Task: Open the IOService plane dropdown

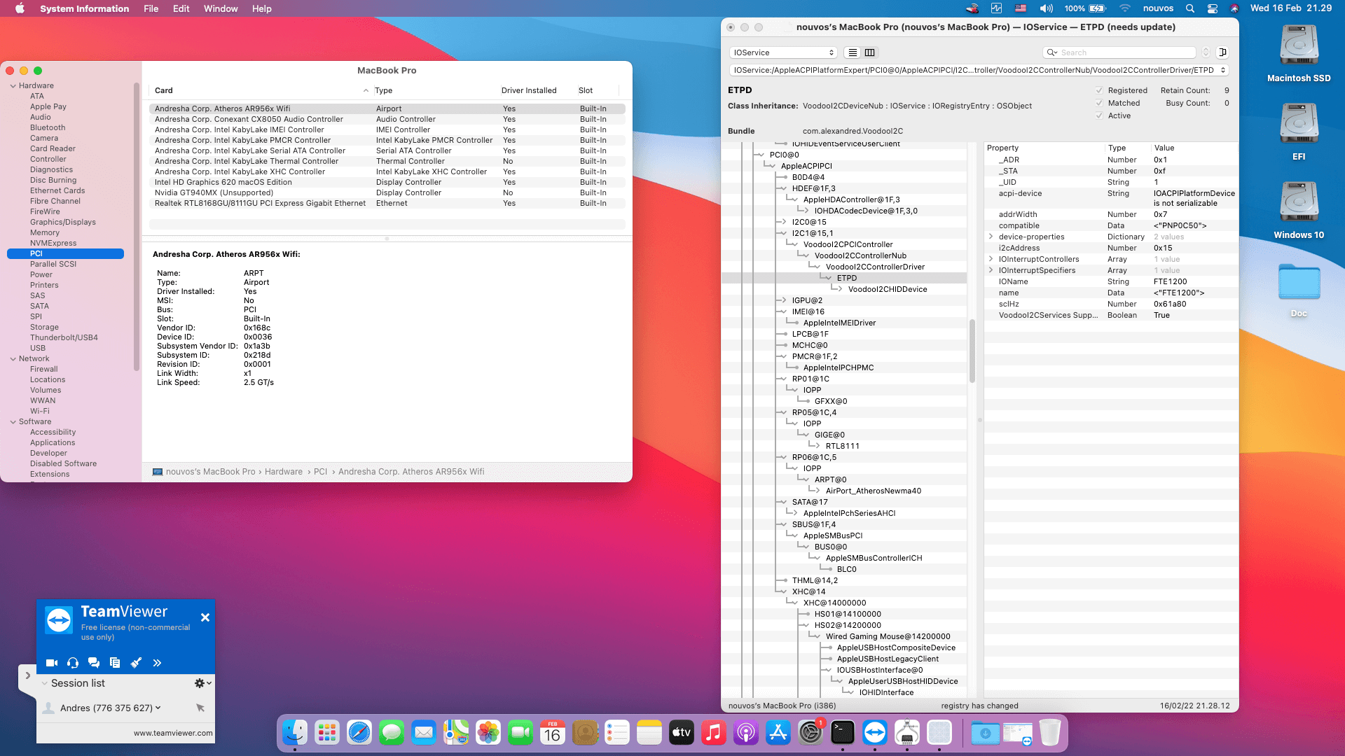Action: (x=783, y=52)
